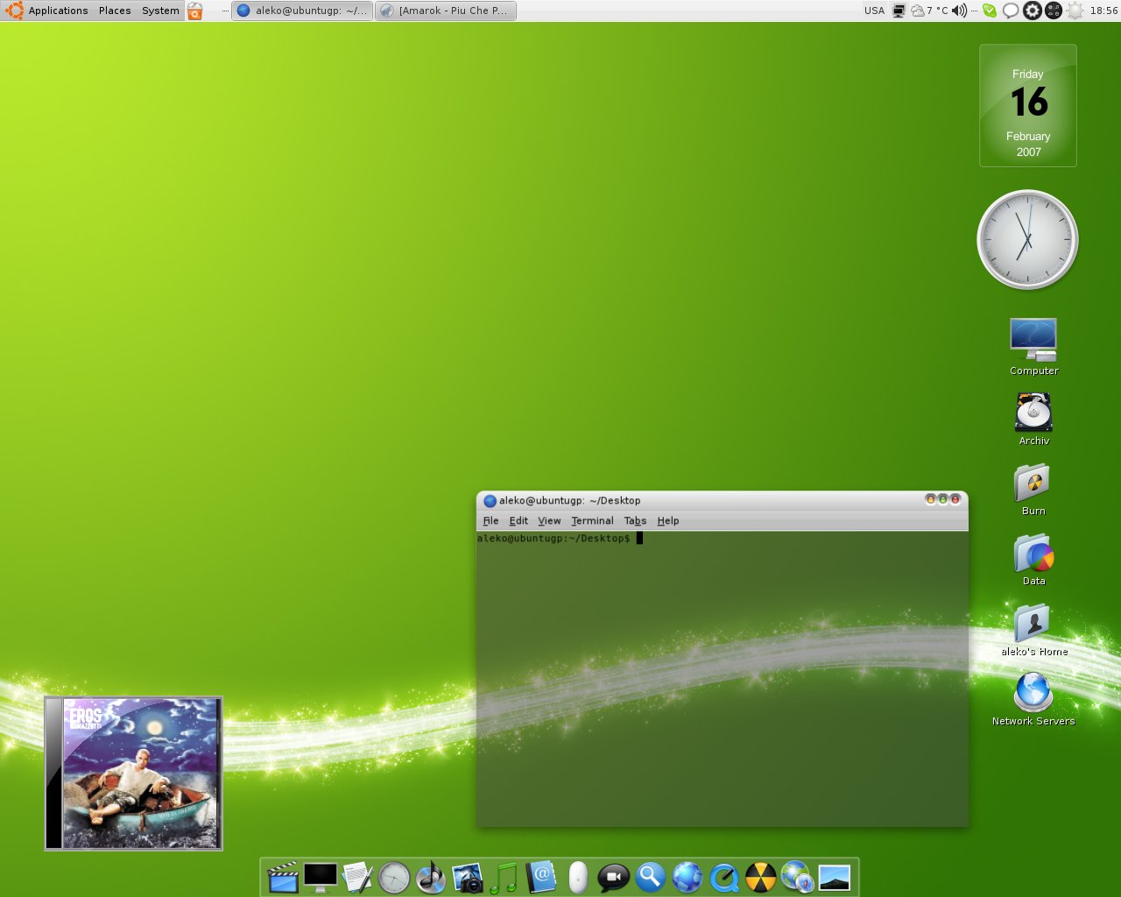1121x897 pixels.
Task: Select the Burn folder desktop icon
Action: 1033,489
